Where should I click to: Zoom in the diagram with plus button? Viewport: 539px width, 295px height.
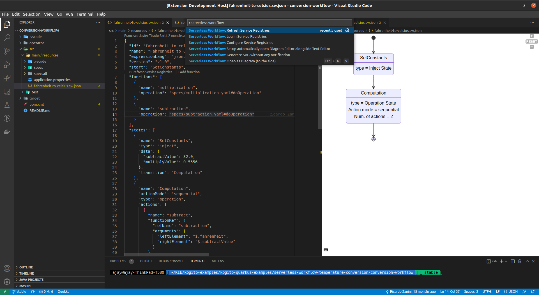tap(531, 36)
